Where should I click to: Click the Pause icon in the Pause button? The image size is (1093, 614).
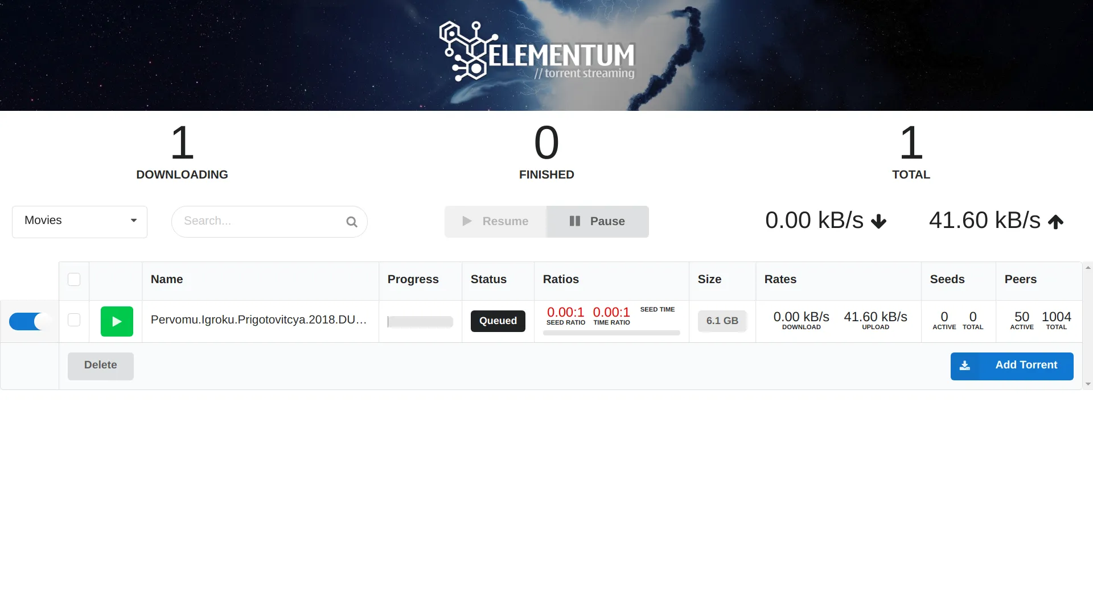click(575, 221)
